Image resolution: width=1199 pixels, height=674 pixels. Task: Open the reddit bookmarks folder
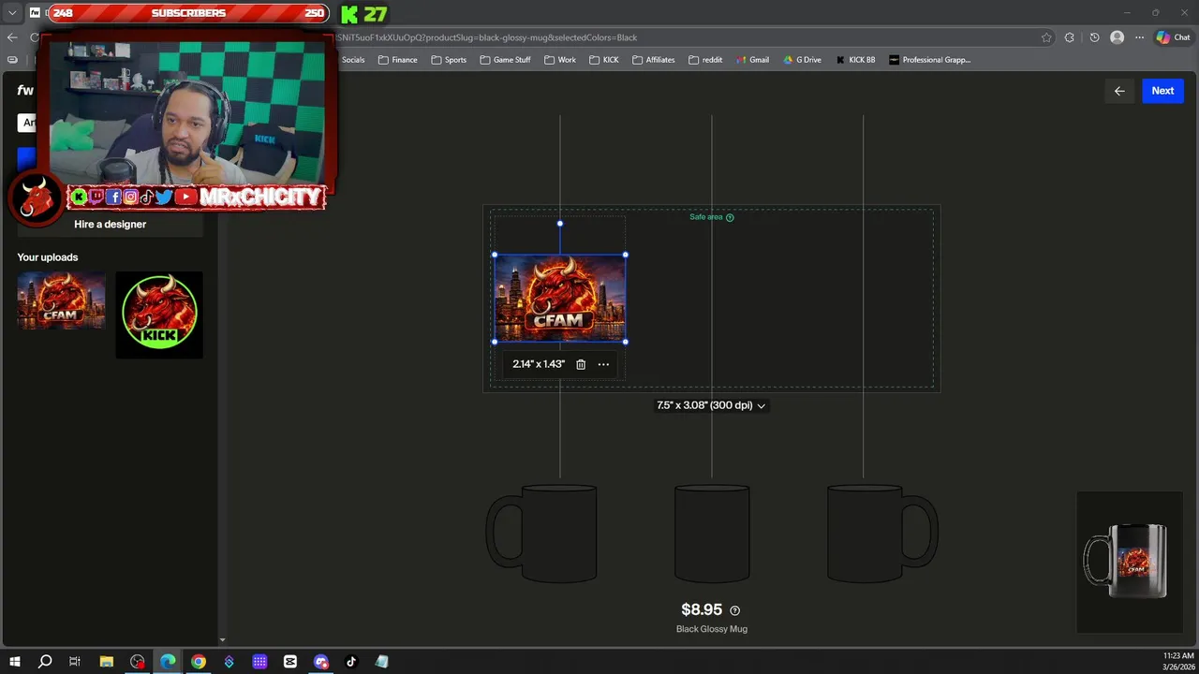pyautogui.click(x=705, y=60)
